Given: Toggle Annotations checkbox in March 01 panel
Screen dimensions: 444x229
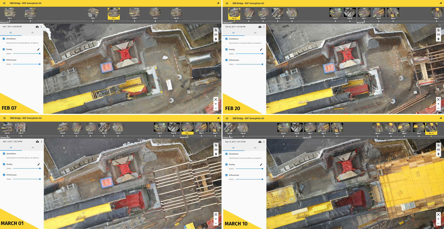Looking at the screenshot, I should [4, 154].
